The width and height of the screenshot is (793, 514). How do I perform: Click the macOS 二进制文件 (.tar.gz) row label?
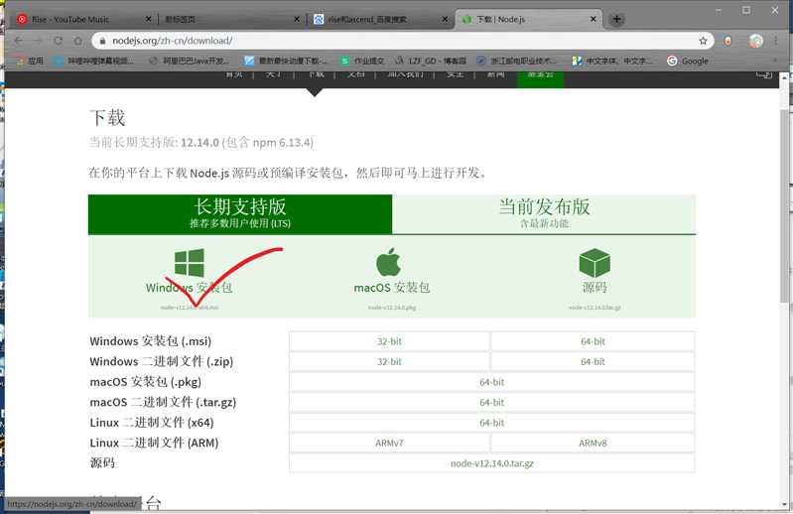pyautogui.click(x=163, y=402)
